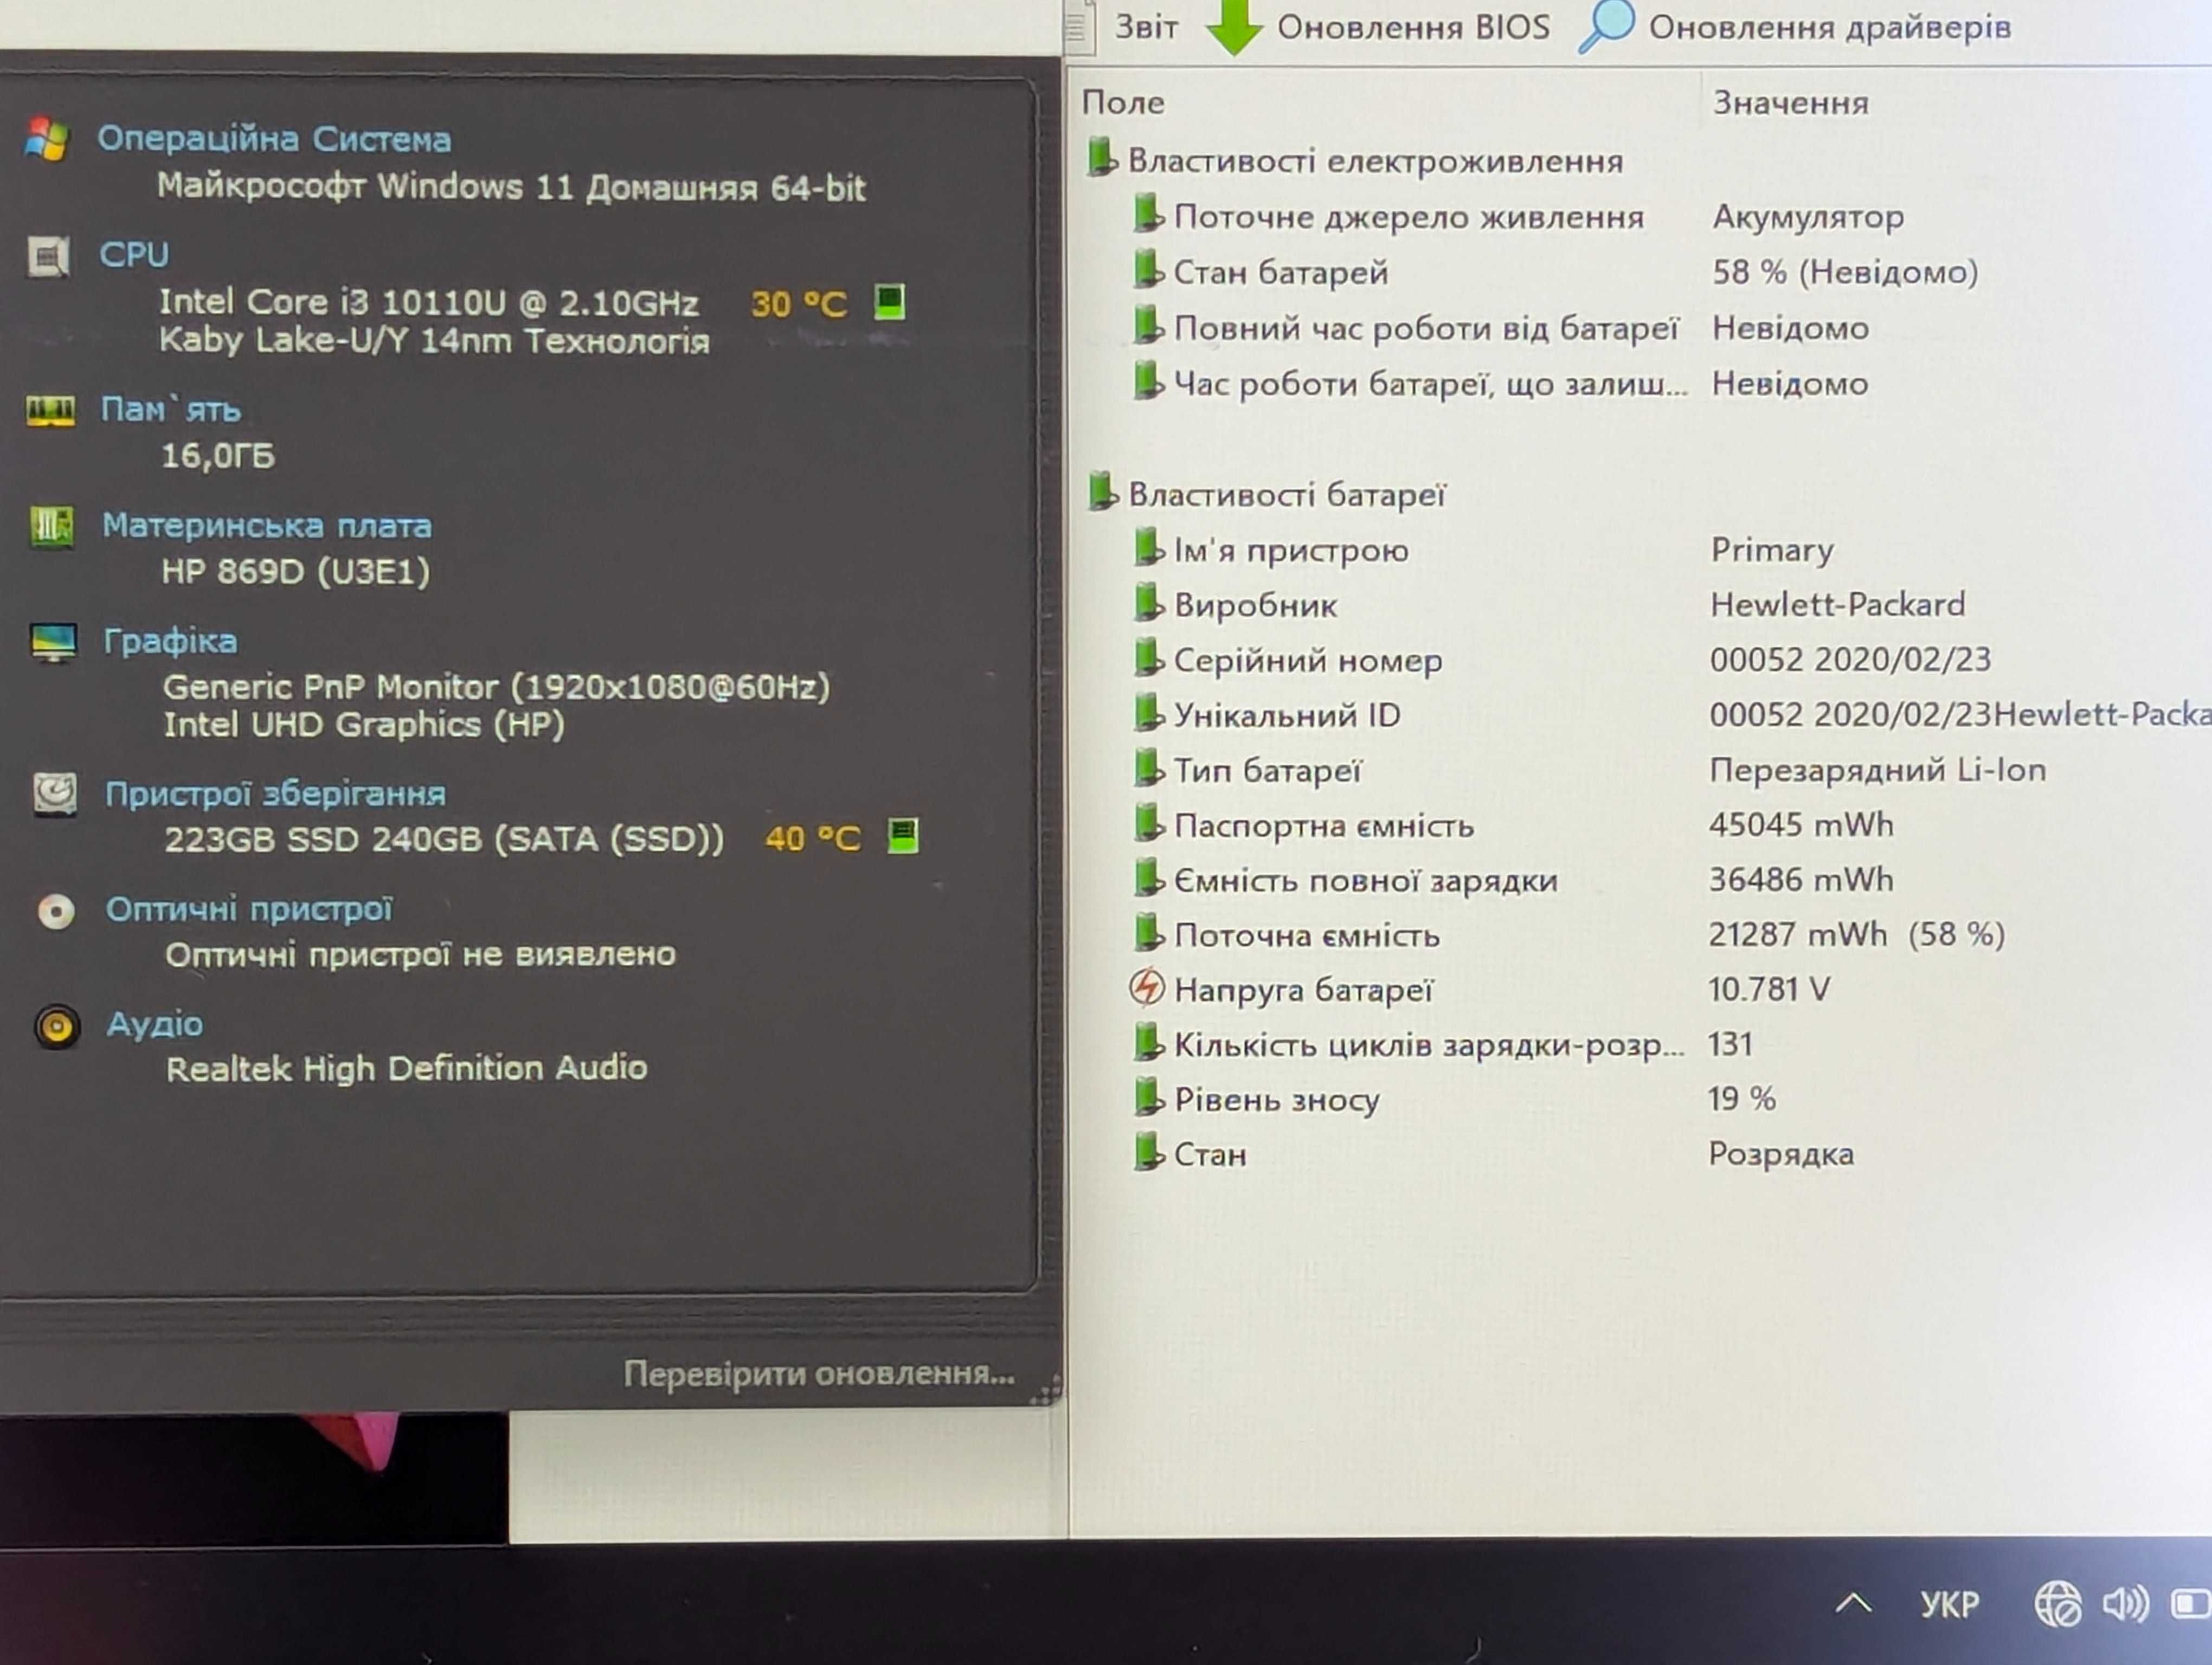2212x1665 pixels.
Task: Select the Унікальний ID row
Action: coord(1671,714)
